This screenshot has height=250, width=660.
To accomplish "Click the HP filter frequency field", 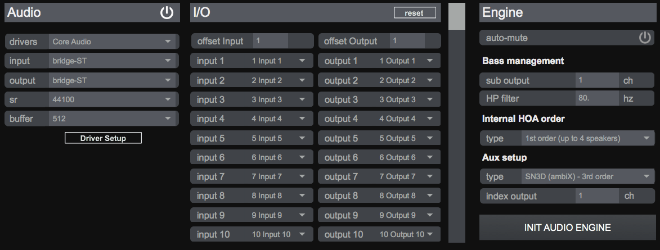I will [596, 98].
